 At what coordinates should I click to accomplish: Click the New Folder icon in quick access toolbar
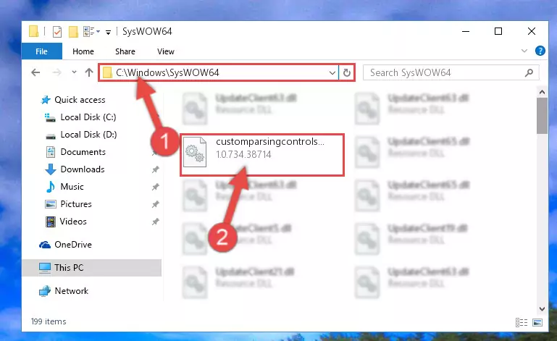(73, 32)
